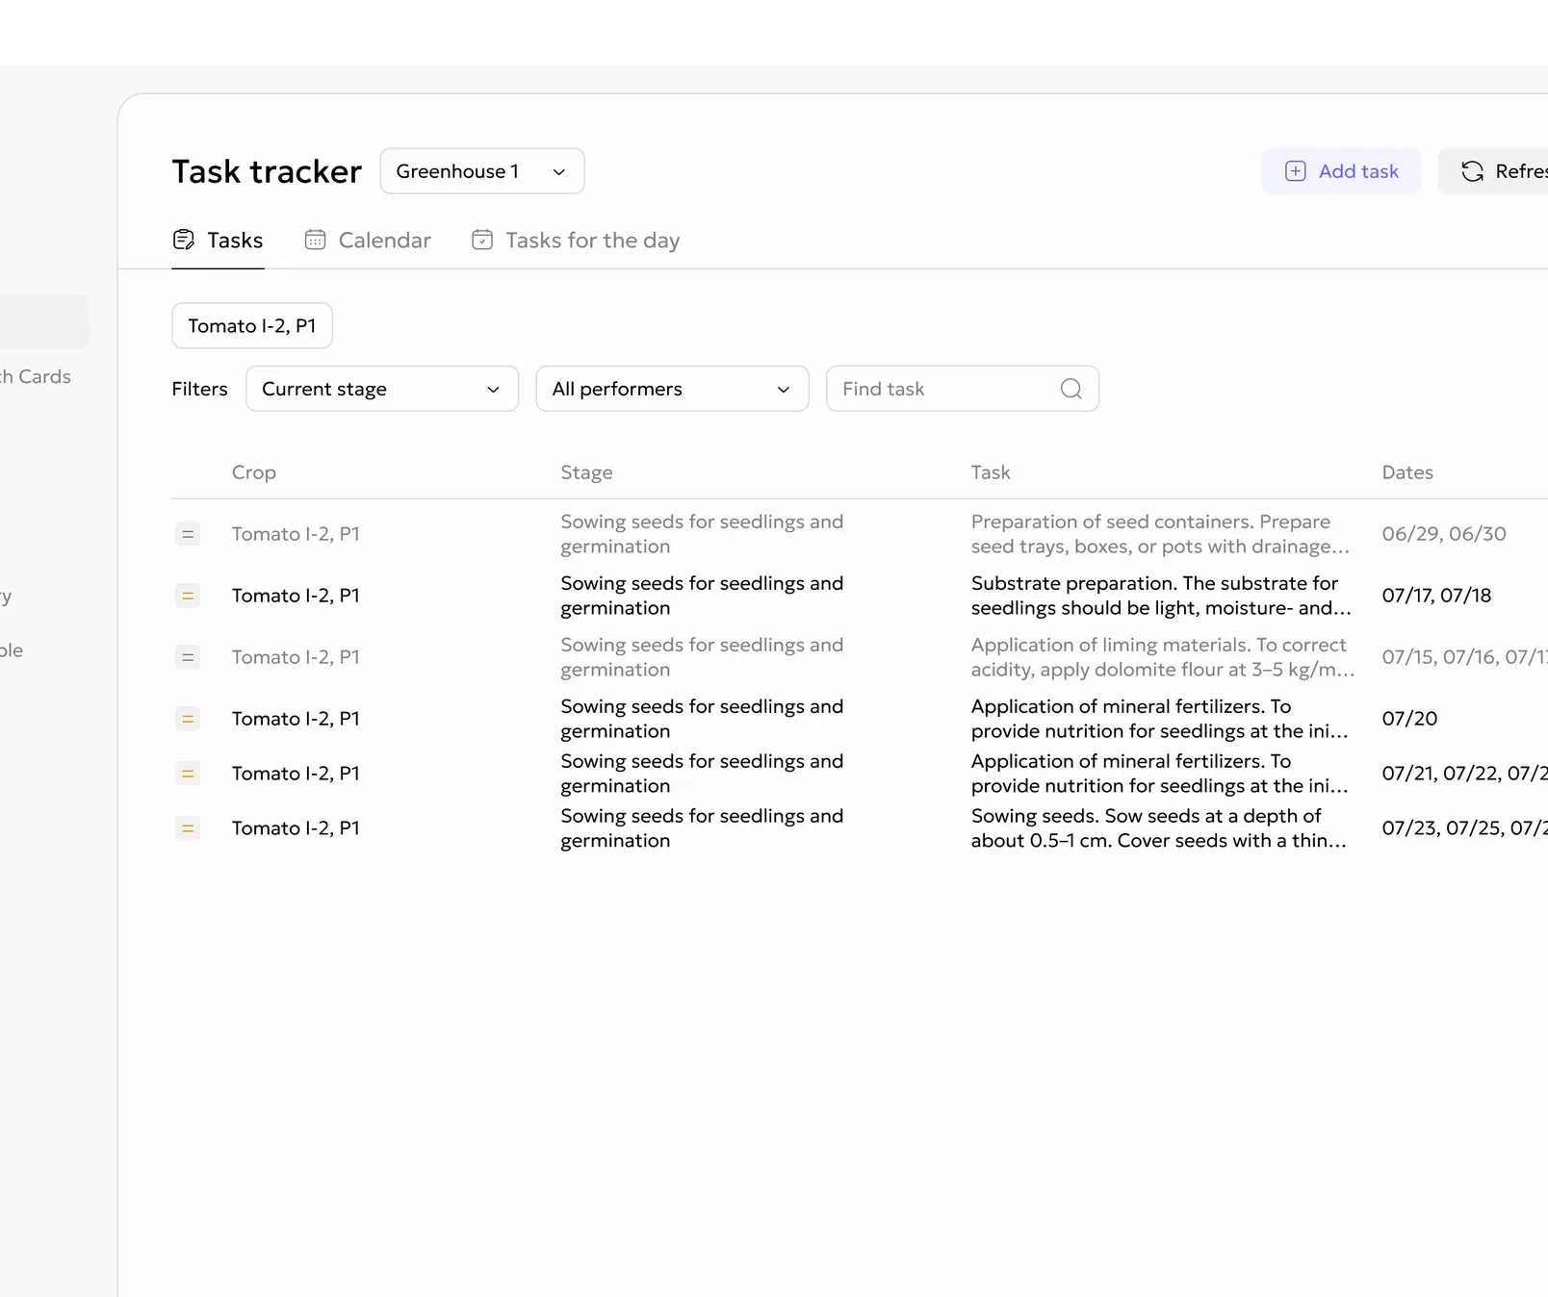Viewport: 1548px width, 1297px height.
Task: Click the 07/17, 07/18 dates cell
Action: (x=1436, y=596)
